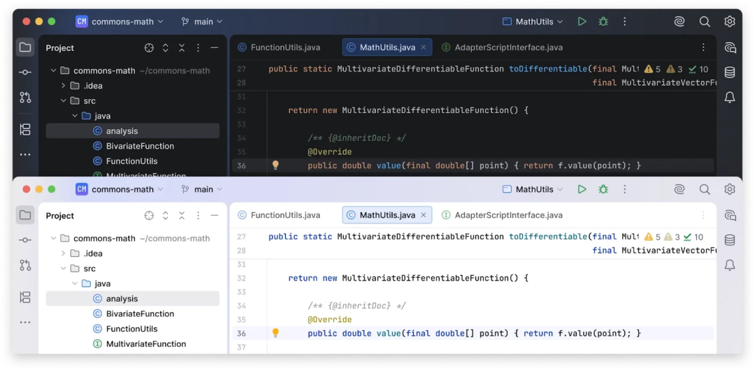
Task: Open AI chat panel in light window
Action: click(730, 215)
